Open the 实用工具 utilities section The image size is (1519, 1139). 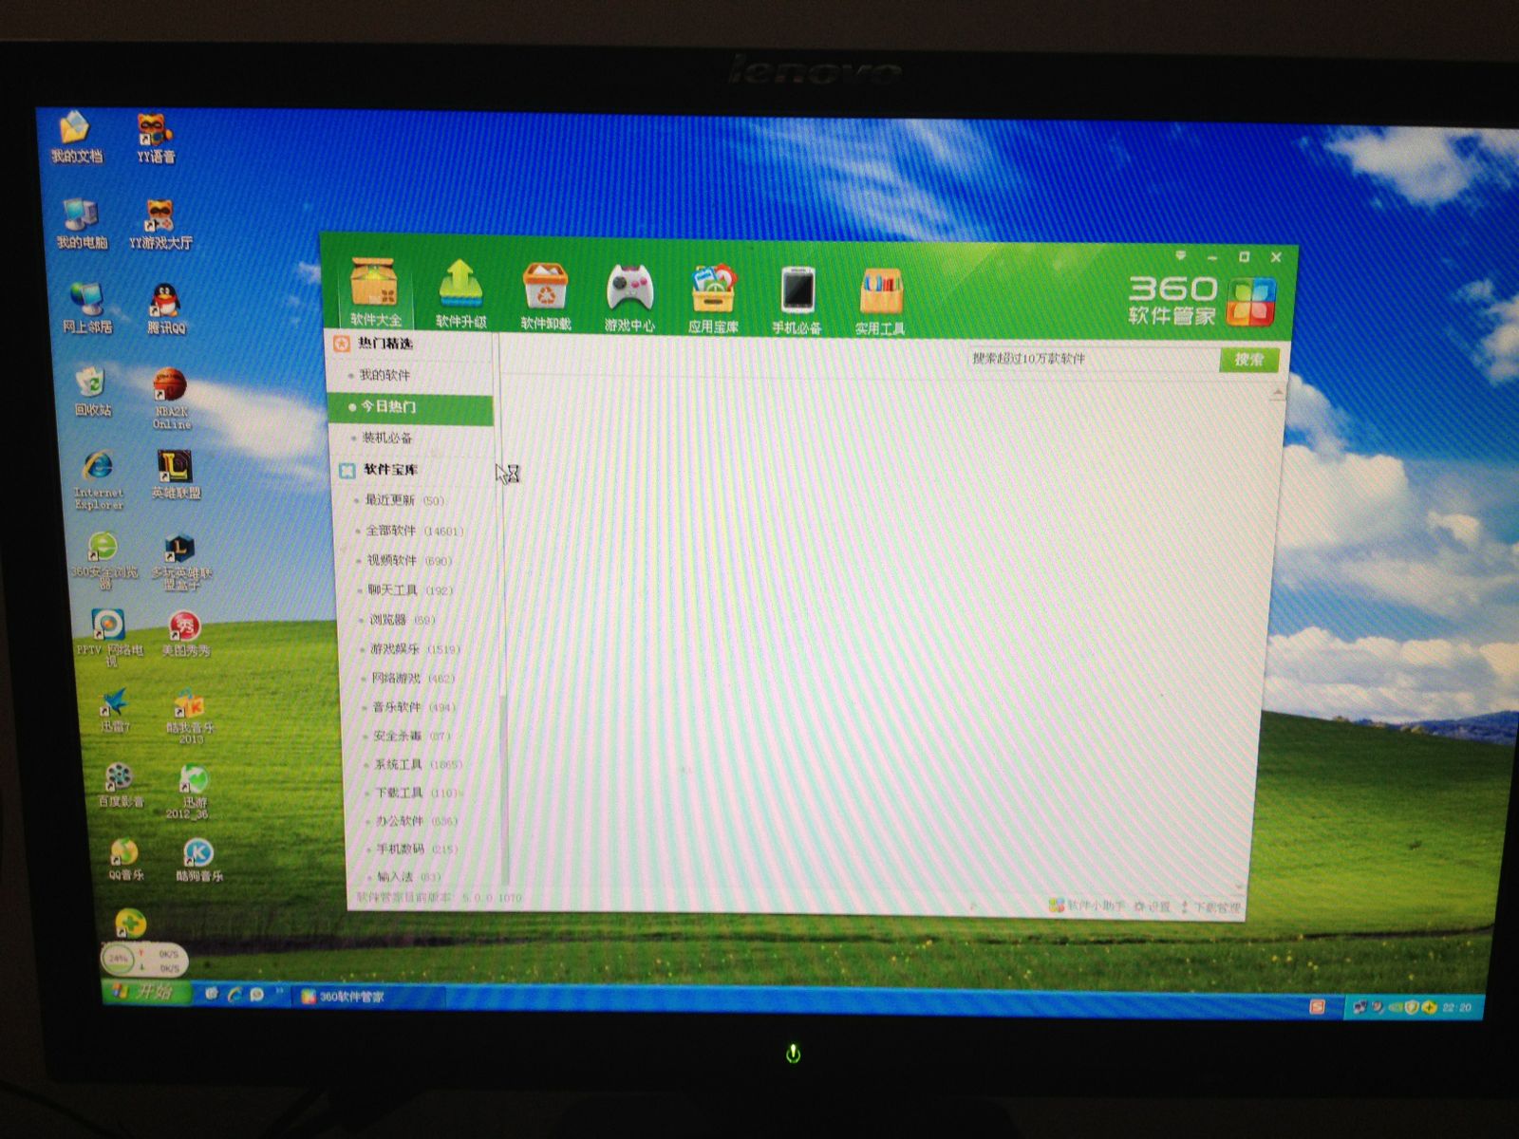(x=880, y=301)
